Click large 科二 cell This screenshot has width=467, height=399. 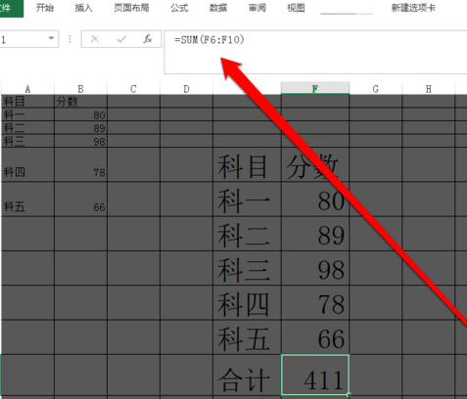[x=247, y=234]
